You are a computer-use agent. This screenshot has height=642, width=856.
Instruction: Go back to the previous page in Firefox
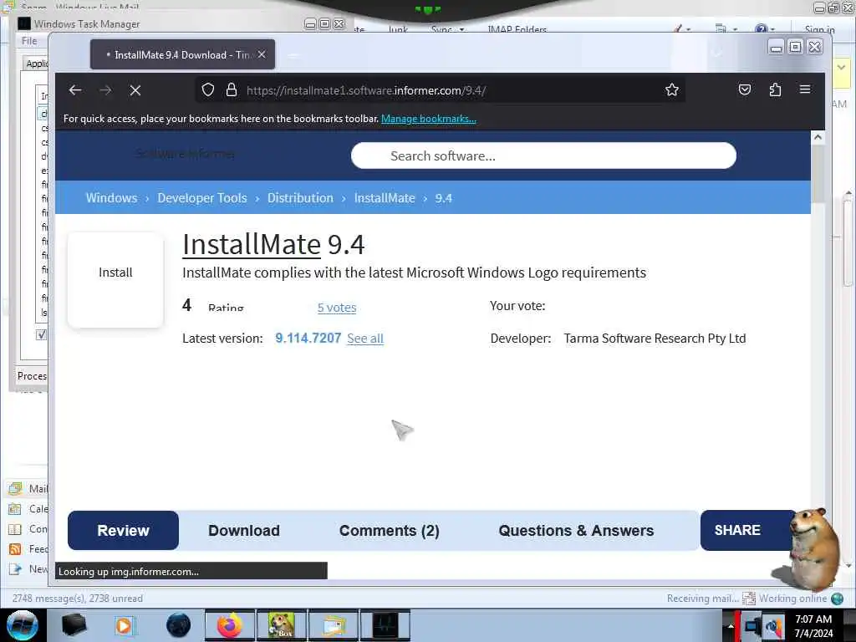(75, 90)
